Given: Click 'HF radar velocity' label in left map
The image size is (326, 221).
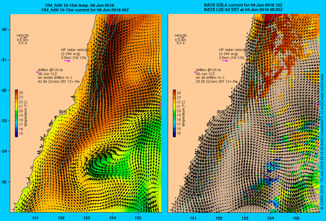Looking at the screenshot, I should point(75,50).
